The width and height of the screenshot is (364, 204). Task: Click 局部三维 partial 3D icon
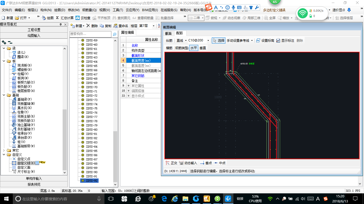(244, 18)
